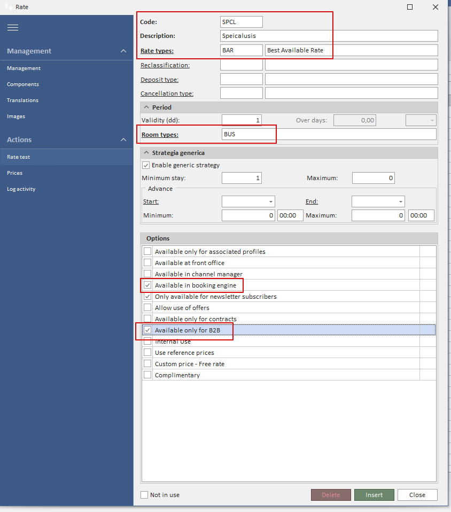Image resolution: width=451 pixels, height=512 pixels.
Task: Open Images in the sidebar
Action: point(16,117)
